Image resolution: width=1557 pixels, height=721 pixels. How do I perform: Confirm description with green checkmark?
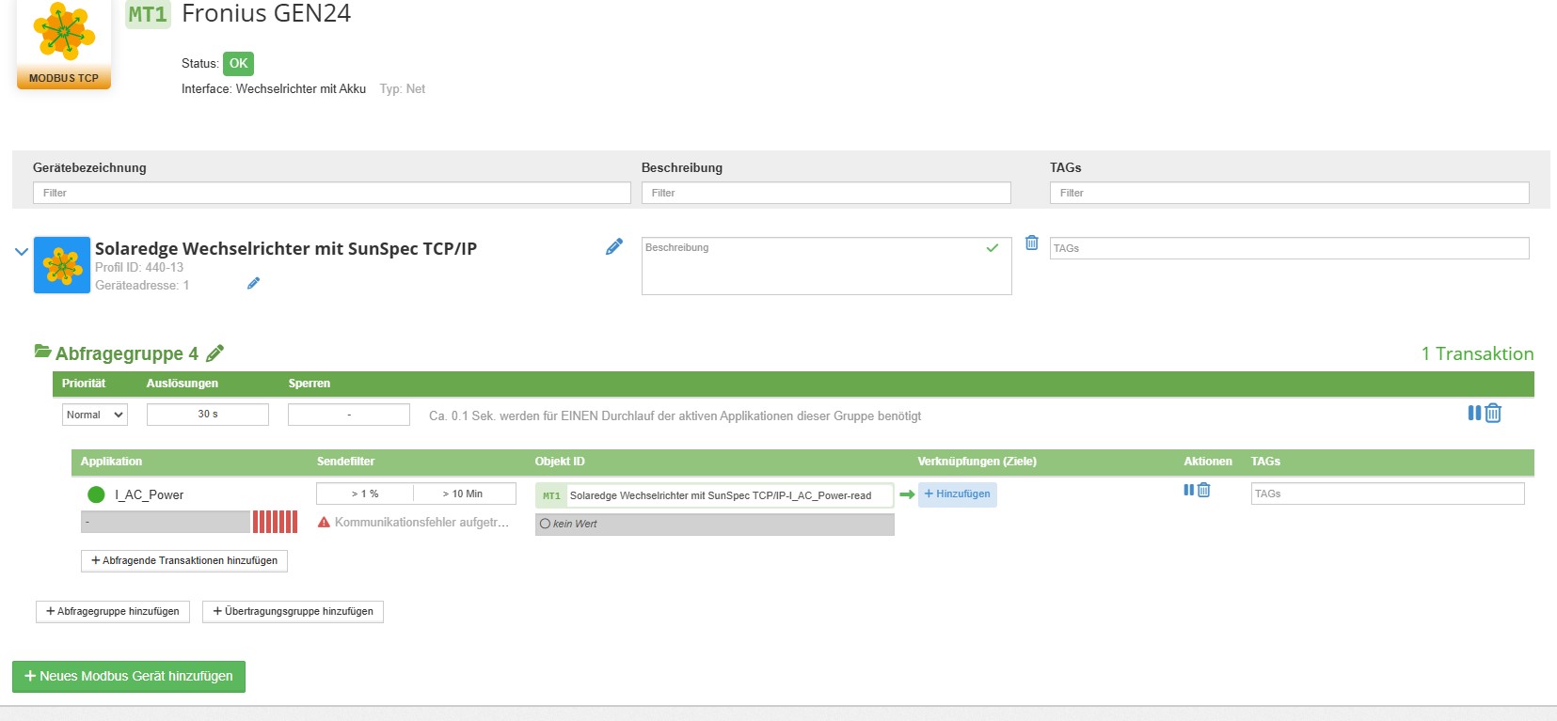click(992, 248)
